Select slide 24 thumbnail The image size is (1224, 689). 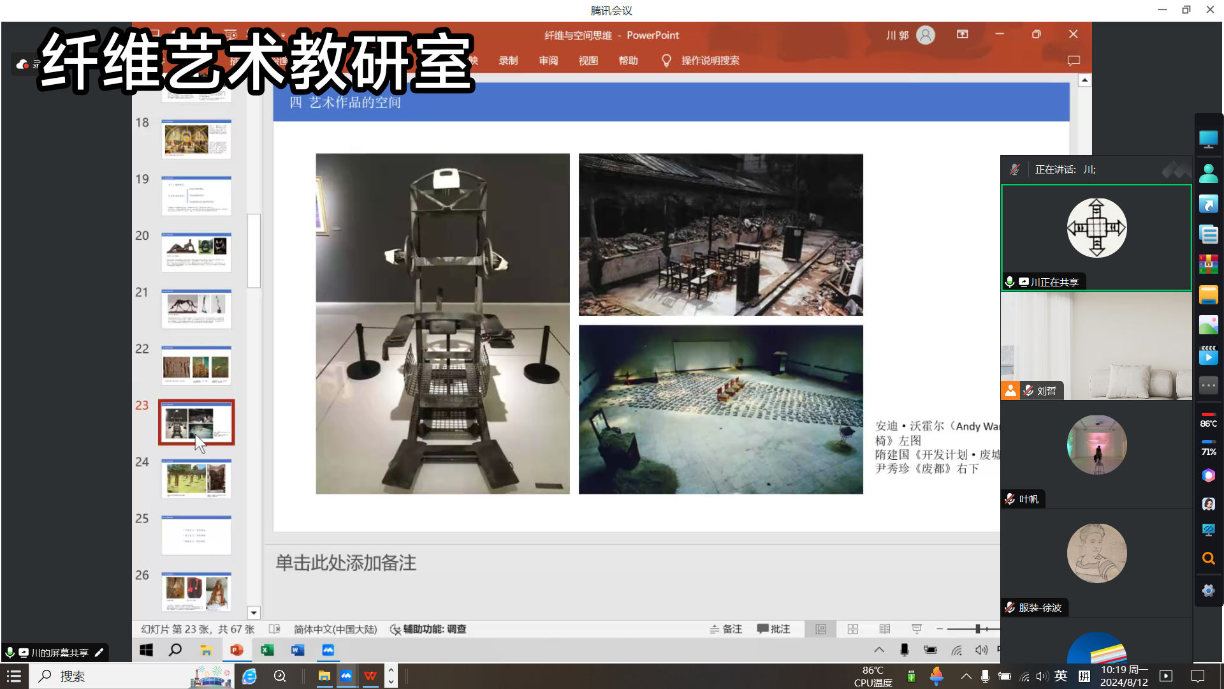click(196, 478)
